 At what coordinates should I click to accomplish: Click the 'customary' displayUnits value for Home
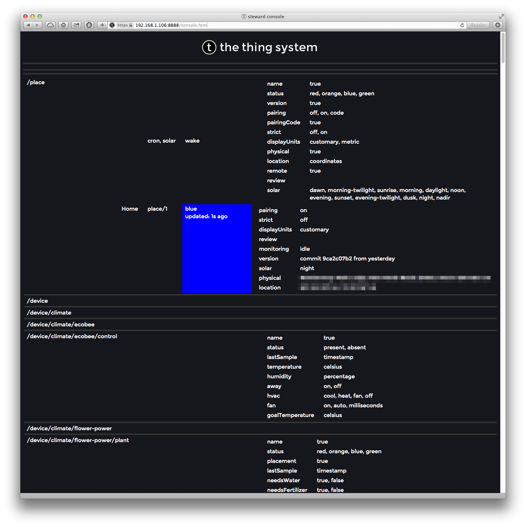pos(314,230)
